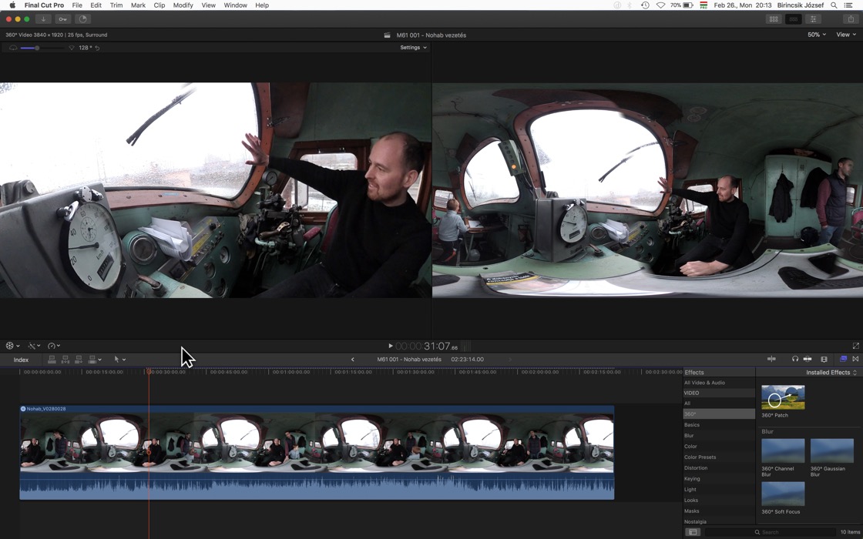Viewport: 863px width, 539px height.
Task: Select the 360° Gaussian Blur effect thumbnail
Action: 831,450
